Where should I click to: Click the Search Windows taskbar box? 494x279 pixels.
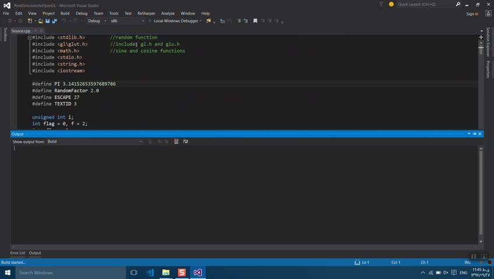click(70, 273)
